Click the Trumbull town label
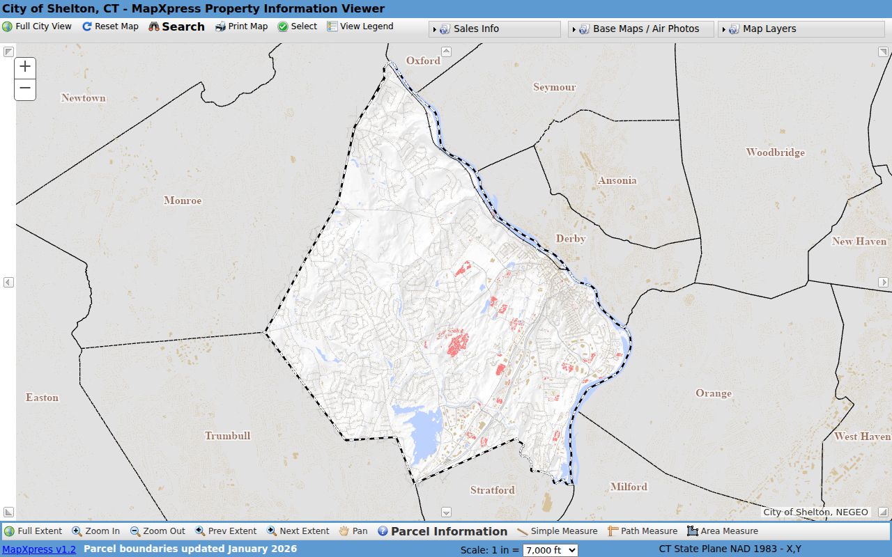Screen dimensions: 892x557 [227, 436]
